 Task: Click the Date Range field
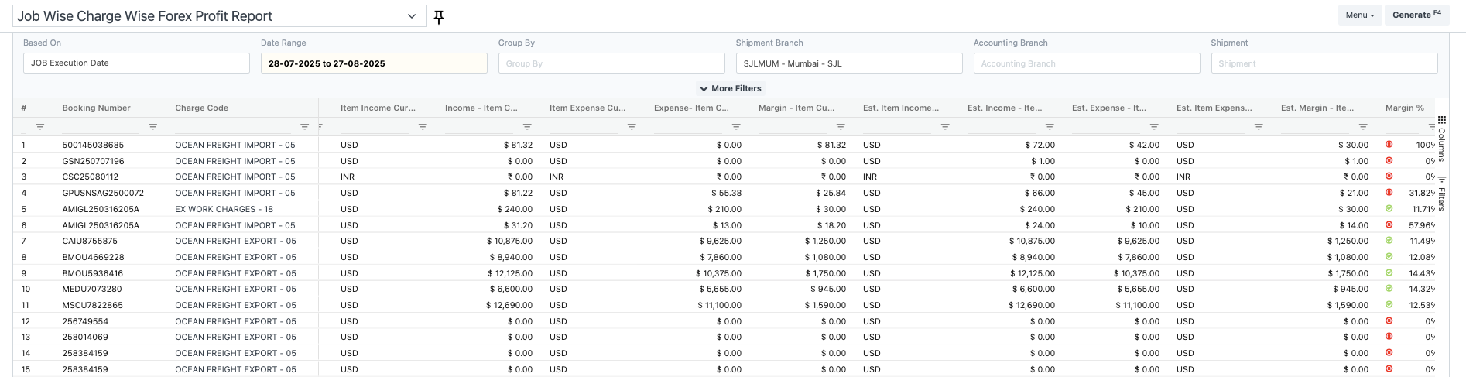[x=374, y=63]
